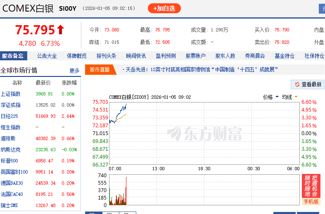Click the orange 均线 legend marker
Image resolution: width=325 pixels, height=214 pixels.
tap(296, 97)
